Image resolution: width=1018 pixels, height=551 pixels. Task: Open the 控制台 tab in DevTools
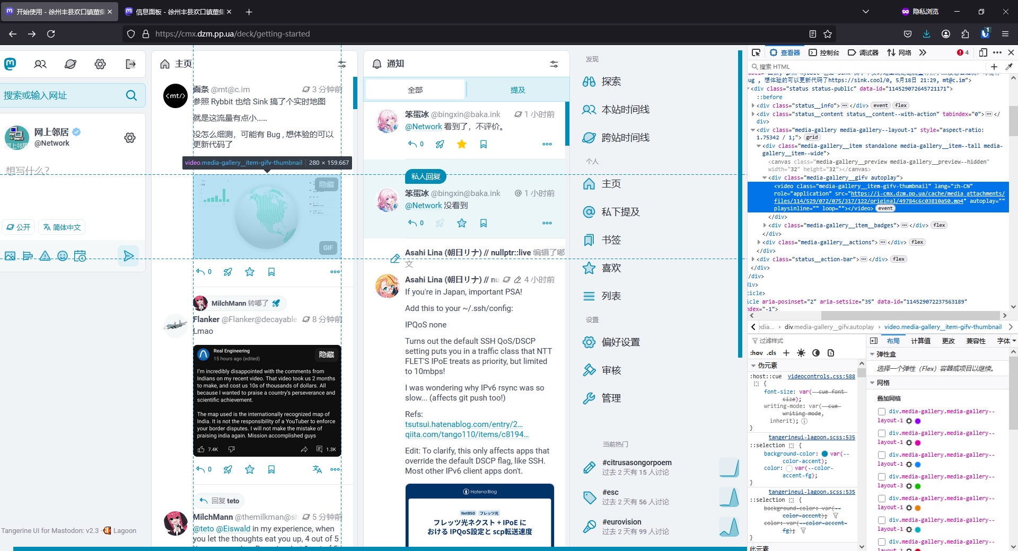824,52
